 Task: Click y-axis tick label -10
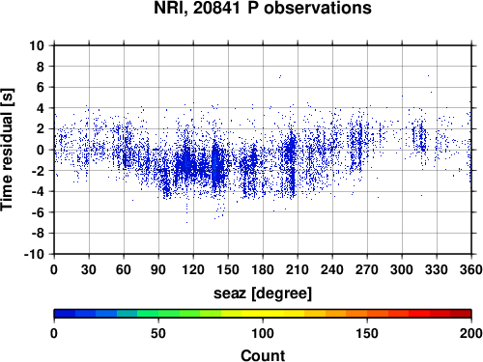[34, 254]
